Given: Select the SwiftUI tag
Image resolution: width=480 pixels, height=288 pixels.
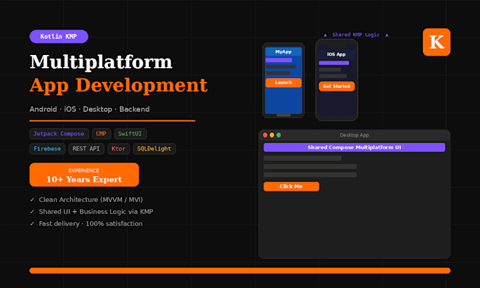Looking at the screenshot, I should (x=130, y=134).
